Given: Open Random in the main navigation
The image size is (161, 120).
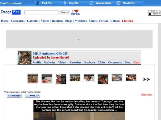Looking at the screenshot, I should tap(57, 21).
